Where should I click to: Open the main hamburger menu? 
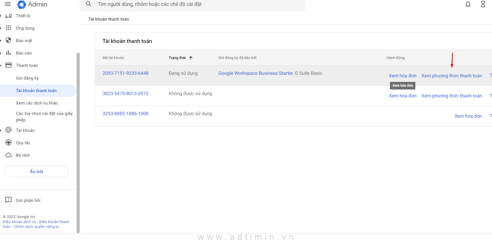pyautogui.click(x=8, y=4)
